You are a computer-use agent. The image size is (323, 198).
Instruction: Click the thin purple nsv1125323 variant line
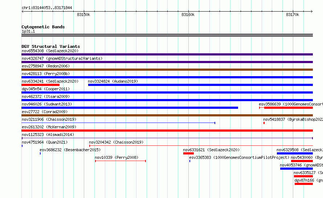pos(167,138)
